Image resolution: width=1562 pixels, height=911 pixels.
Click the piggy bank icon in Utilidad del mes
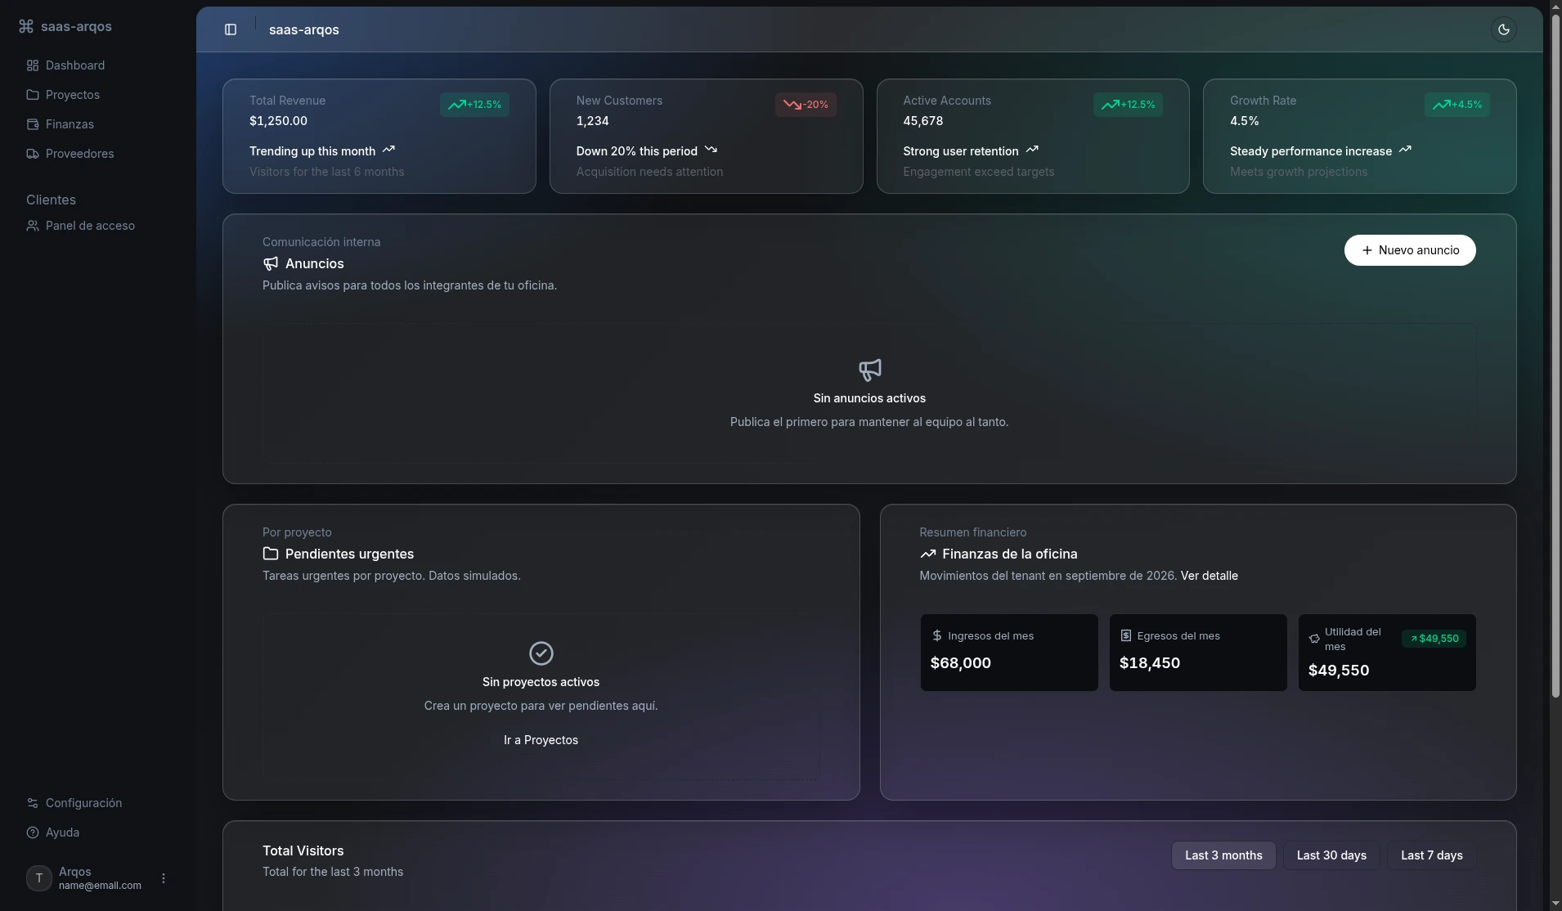pos(1314,639)
